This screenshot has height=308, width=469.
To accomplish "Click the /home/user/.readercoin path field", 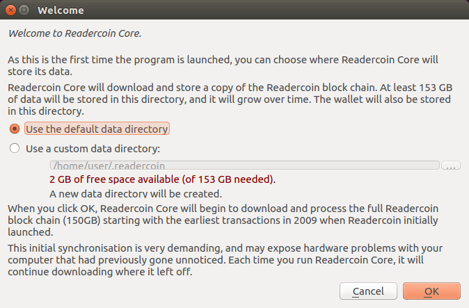I will (244, 165).
